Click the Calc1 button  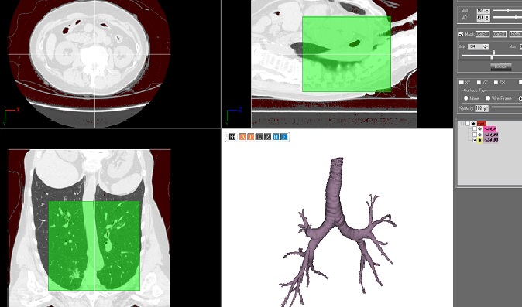[483, 34]
